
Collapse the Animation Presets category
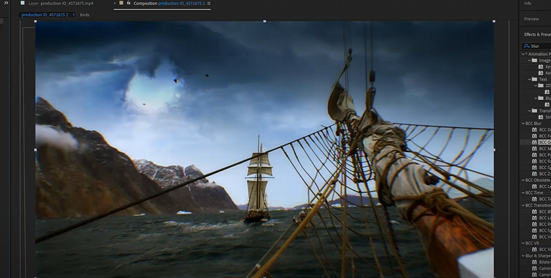[523, 54]
